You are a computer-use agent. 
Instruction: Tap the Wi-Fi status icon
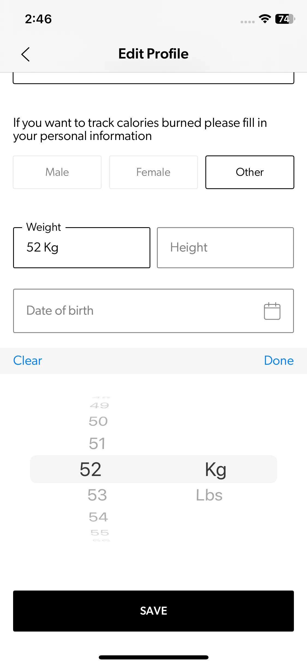(265, 19)
